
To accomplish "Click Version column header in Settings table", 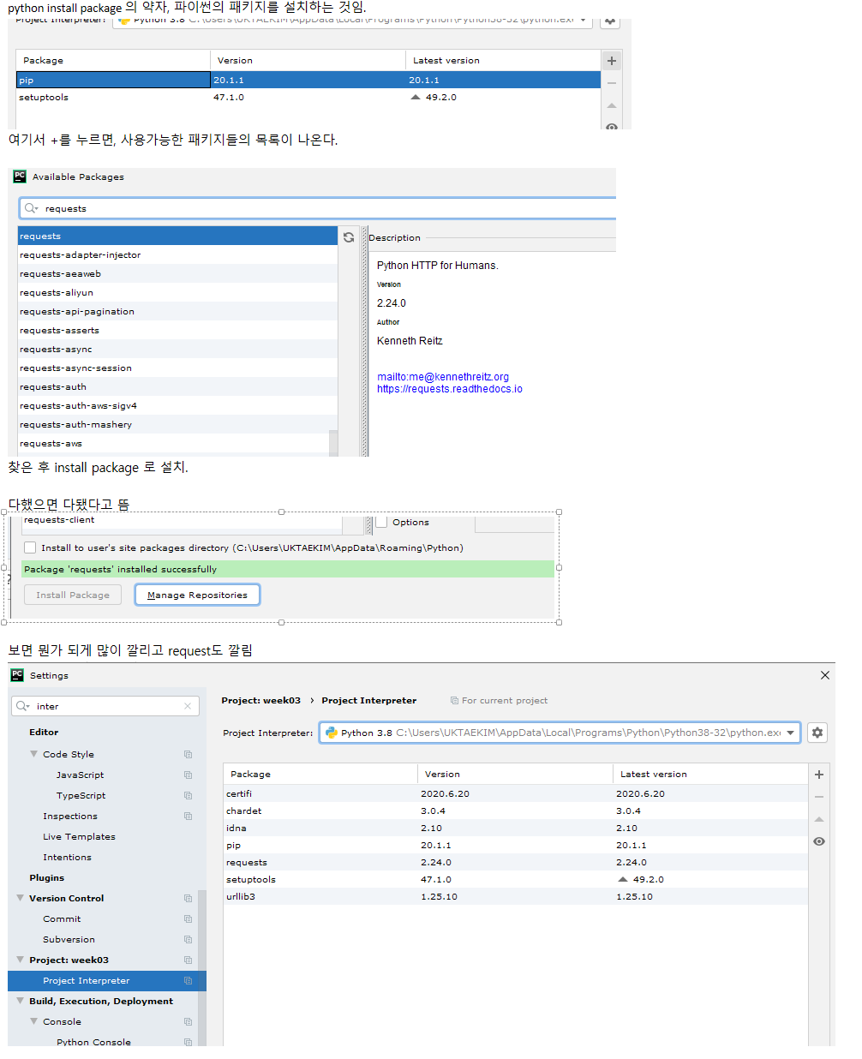I will [x=516, y=774].
